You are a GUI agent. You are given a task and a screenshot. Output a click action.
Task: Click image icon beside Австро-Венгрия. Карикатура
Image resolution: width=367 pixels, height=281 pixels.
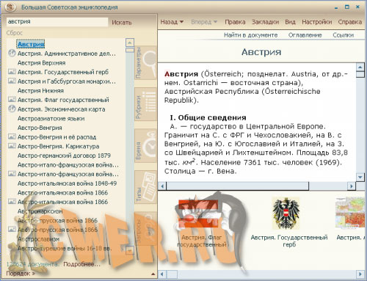(x=12, y=146)
